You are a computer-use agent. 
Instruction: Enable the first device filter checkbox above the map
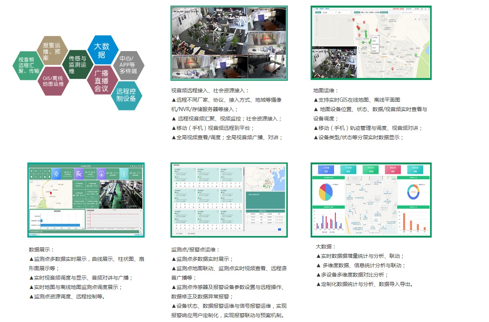tap(360, 12)
